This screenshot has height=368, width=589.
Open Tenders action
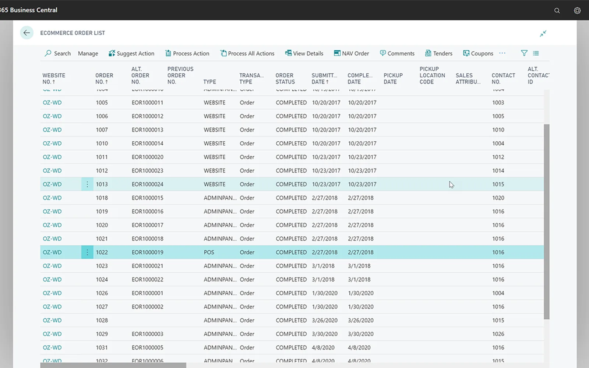pyautogui.click(x=438, y=53)
